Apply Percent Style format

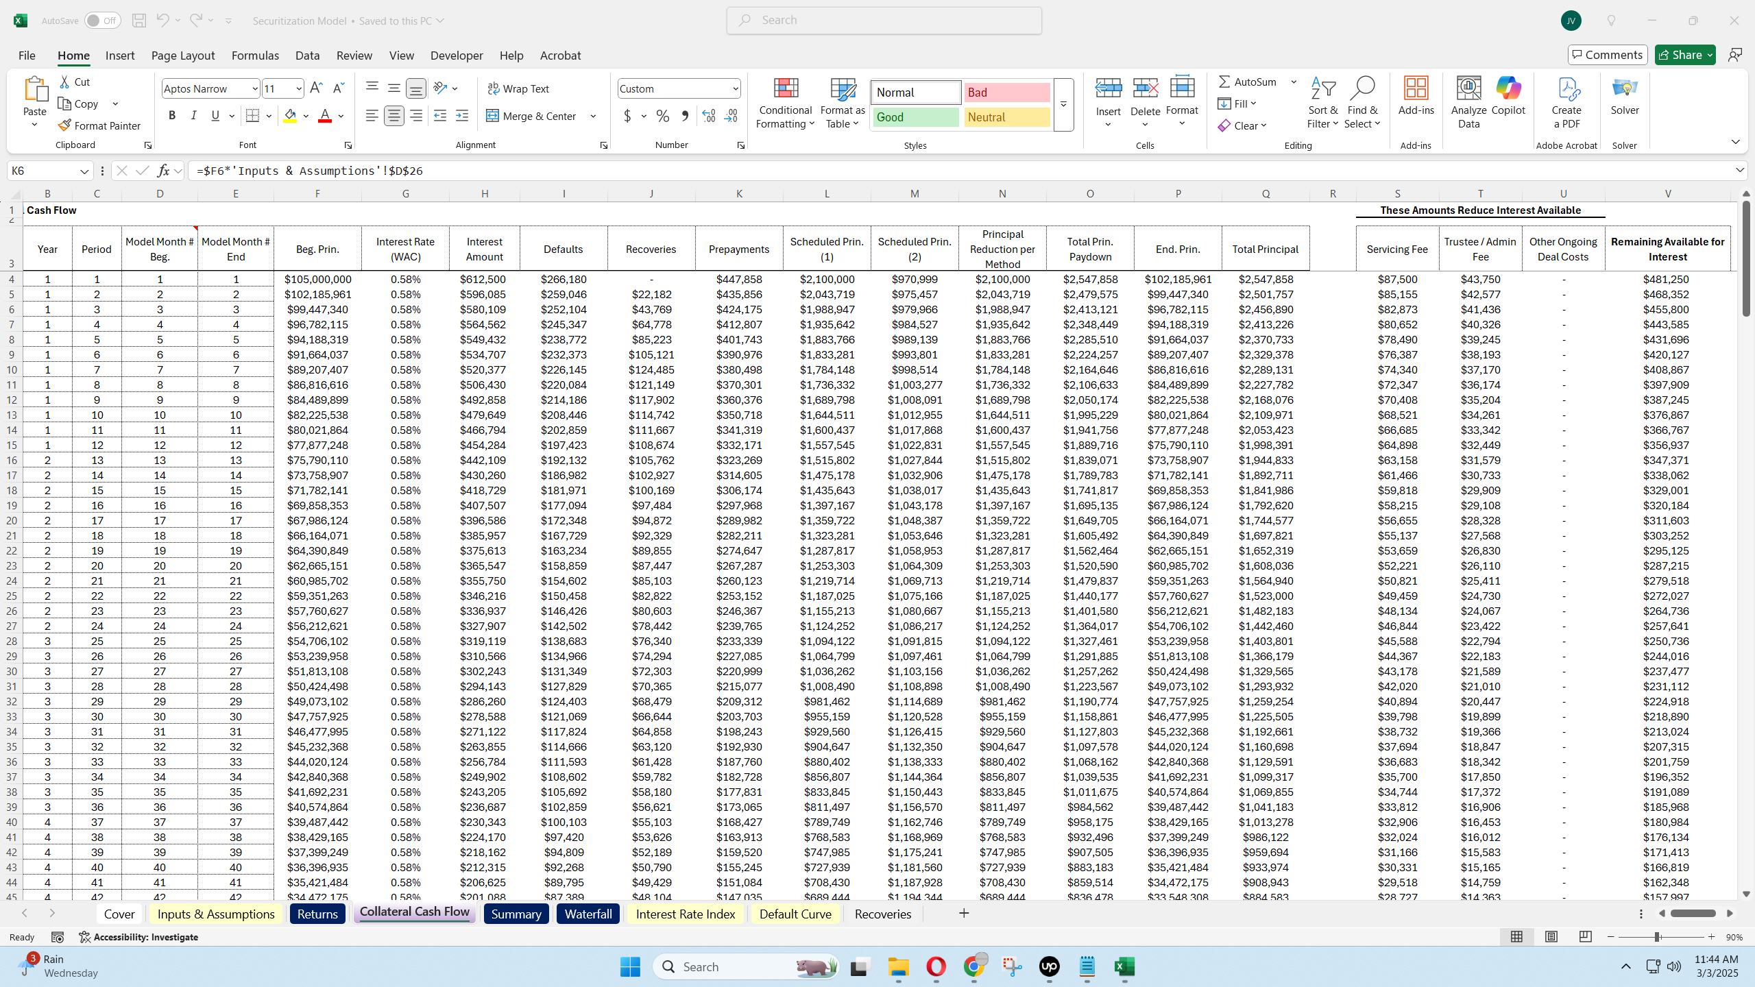coord(662,116)
